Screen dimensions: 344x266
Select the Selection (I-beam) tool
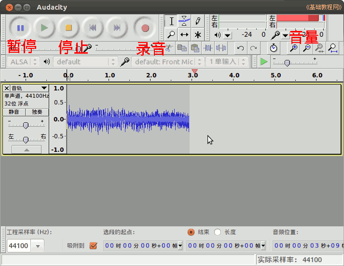click(171, 21)
